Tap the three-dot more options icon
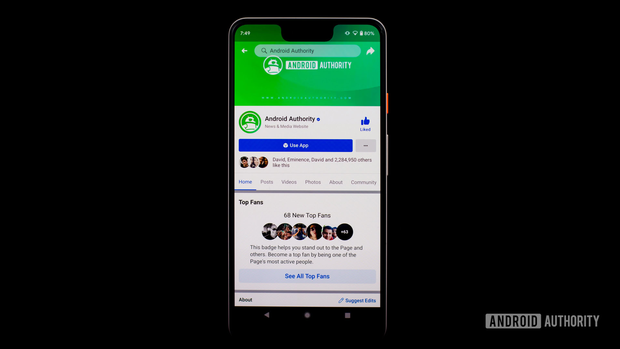Viewport: 620px width, 349px height. point(365,145)
